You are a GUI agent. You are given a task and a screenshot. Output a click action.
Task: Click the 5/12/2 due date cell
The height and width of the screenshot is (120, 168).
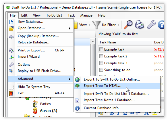pyautogui.click(x=159, y=49)
